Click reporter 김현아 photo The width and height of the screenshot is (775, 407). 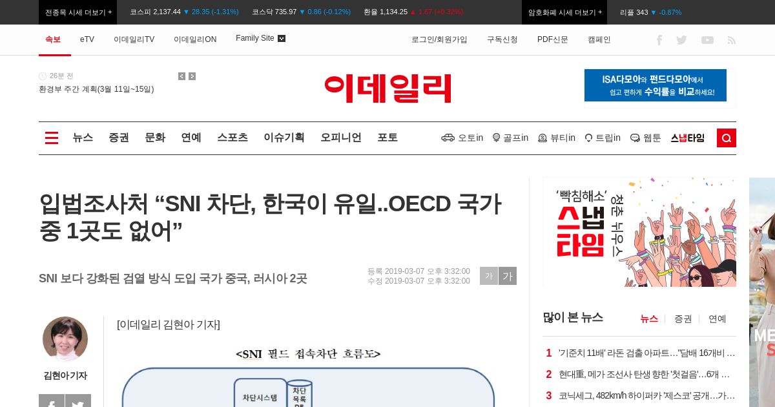(x=65, y=339)
